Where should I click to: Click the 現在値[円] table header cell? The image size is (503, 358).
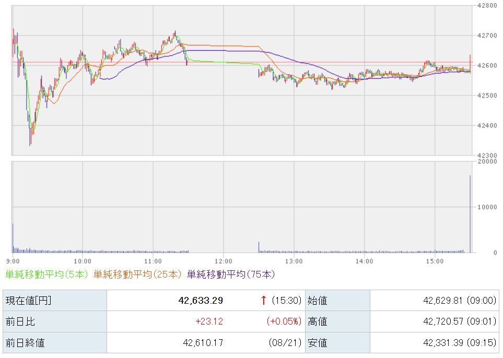click(x=55, y=300)
